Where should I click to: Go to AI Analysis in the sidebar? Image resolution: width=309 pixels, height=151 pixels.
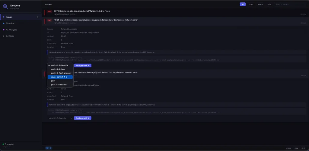point(21,30)
